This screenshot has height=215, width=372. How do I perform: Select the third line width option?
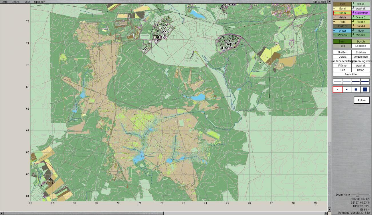[x=356, y=82]
